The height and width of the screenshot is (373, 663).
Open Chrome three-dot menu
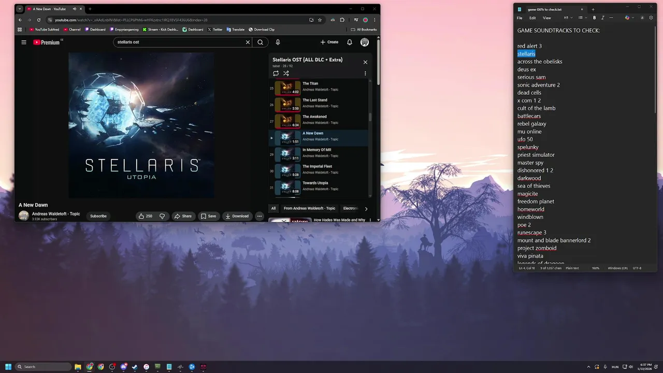point(374,20)
